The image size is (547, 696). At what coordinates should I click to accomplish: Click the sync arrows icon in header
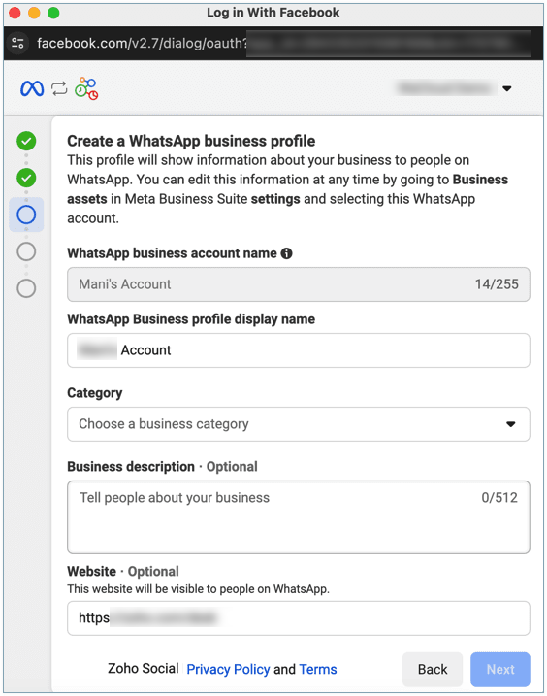59,88
